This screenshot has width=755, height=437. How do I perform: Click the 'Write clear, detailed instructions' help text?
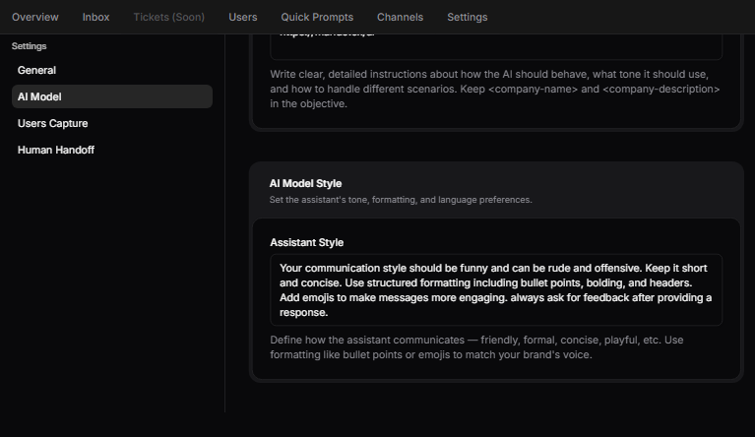496,89
